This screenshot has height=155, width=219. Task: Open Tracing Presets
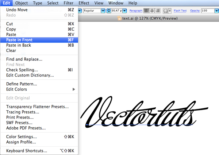(x=39, y=112)
